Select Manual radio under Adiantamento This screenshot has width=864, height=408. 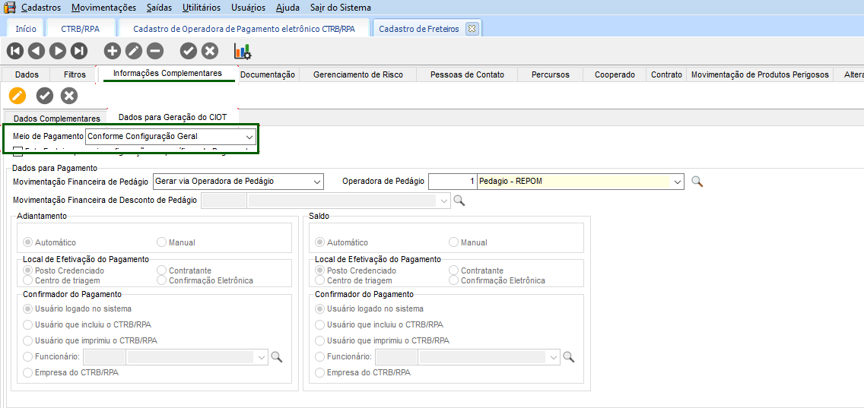pos(162,242)
